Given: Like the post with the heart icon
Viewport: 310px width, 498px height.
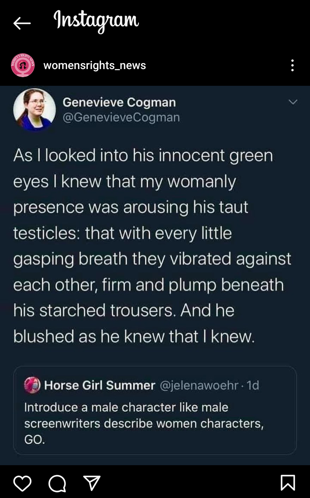Looking at the screenshot, I should coord(22,483).
